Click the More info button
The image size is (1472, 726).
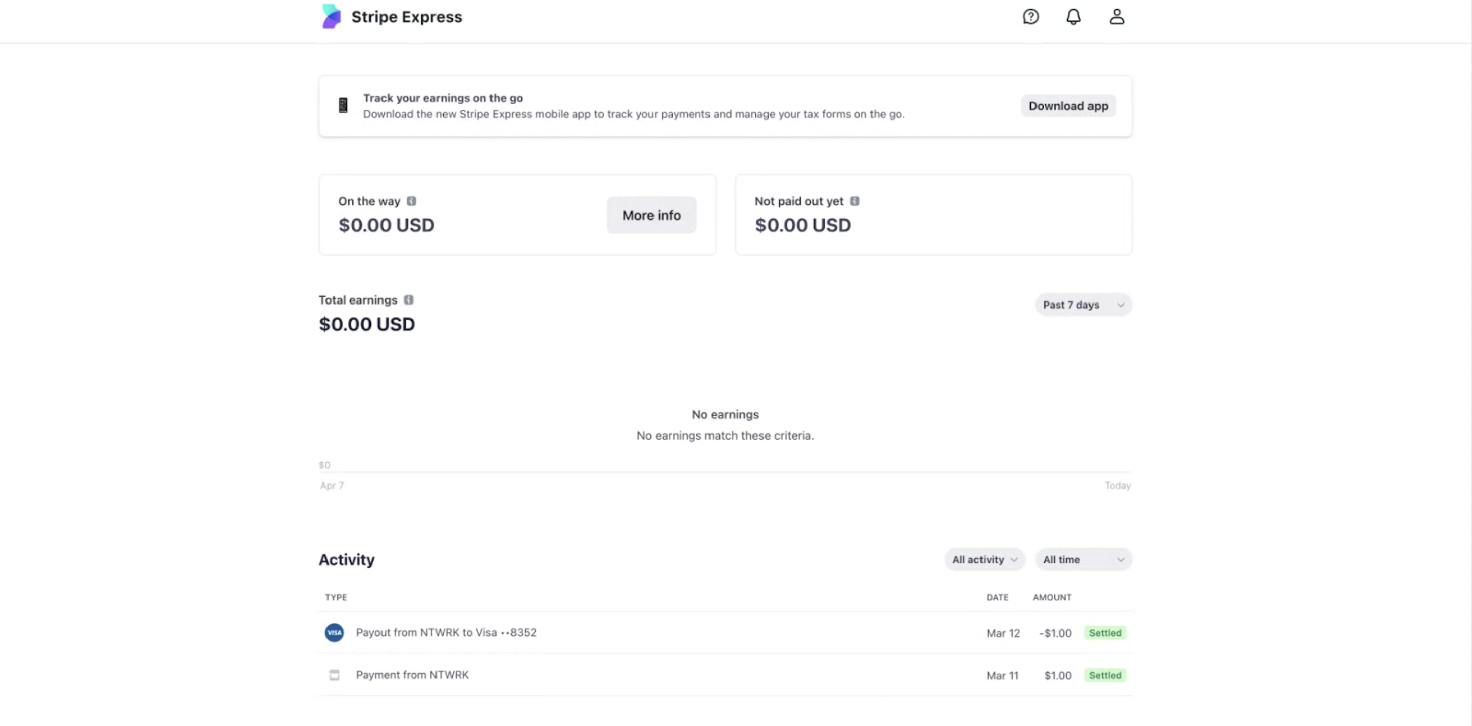[651, 215]
